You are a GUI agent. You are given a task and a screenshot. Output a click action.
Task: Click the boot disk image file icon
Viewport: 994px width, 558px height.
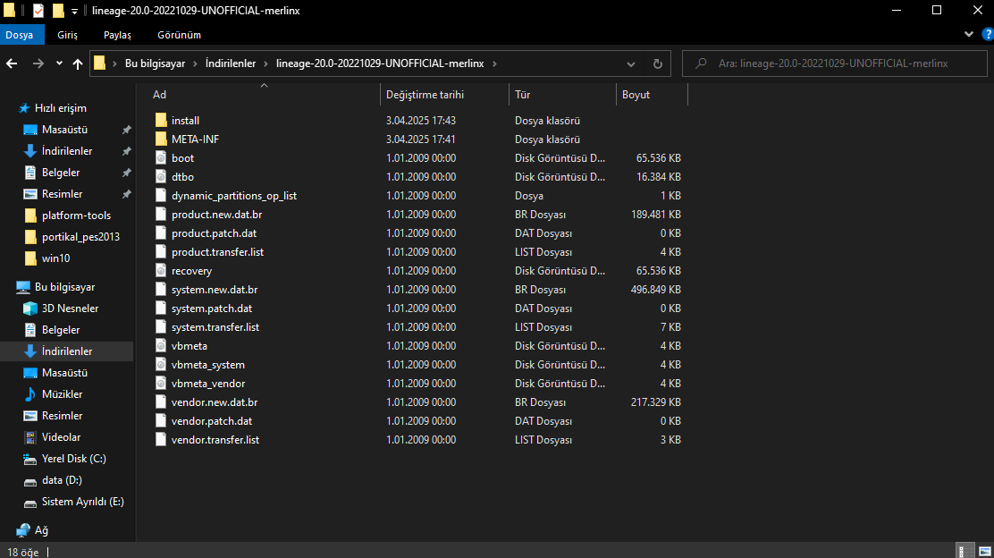(x=161, y=158)
